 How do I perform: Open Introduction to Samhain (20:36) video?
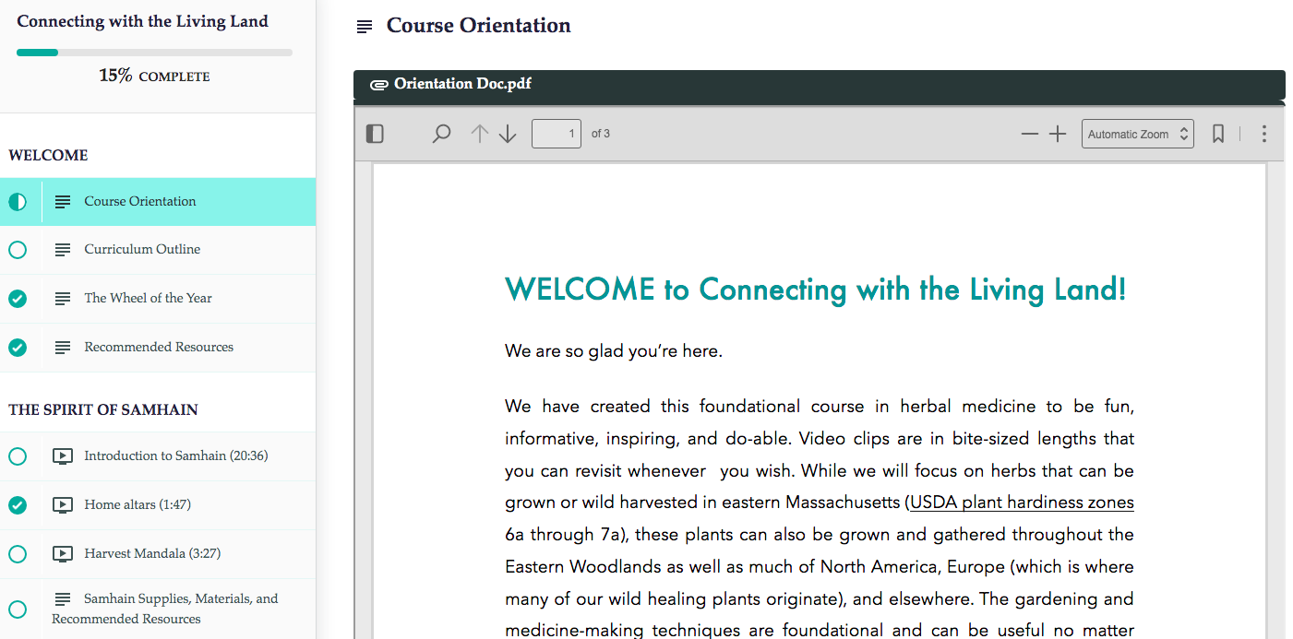point(158,456)
